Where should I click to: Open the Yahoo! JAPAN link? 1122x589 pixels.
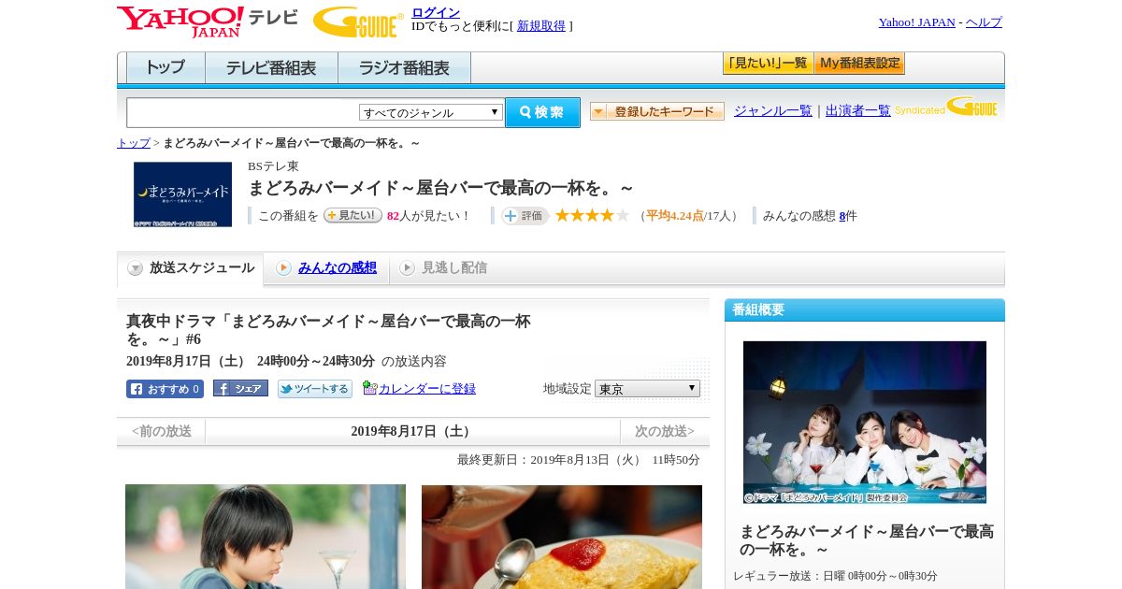click(x=917, y=22)
